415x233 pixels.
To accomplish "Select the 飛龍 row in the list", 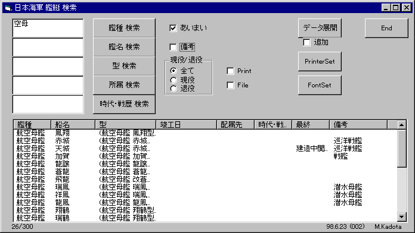I will 205,180.
